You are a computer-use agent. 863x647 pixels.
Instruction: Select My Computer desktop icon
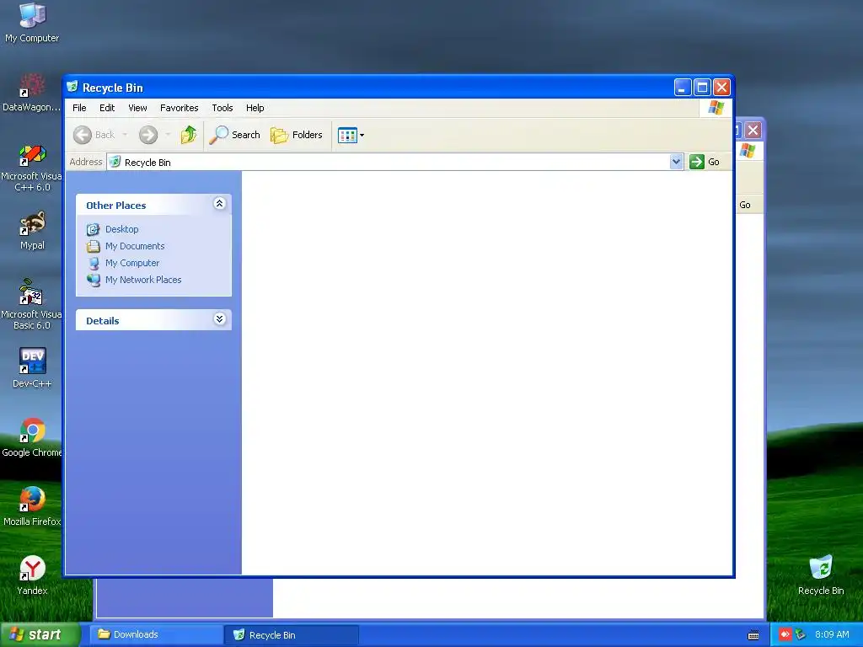tap(32, 23)
